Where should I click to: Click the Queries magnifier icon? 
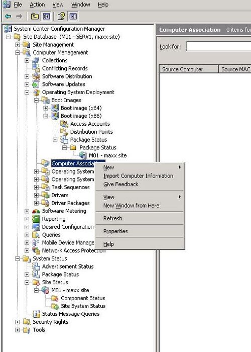click(36, 235)
